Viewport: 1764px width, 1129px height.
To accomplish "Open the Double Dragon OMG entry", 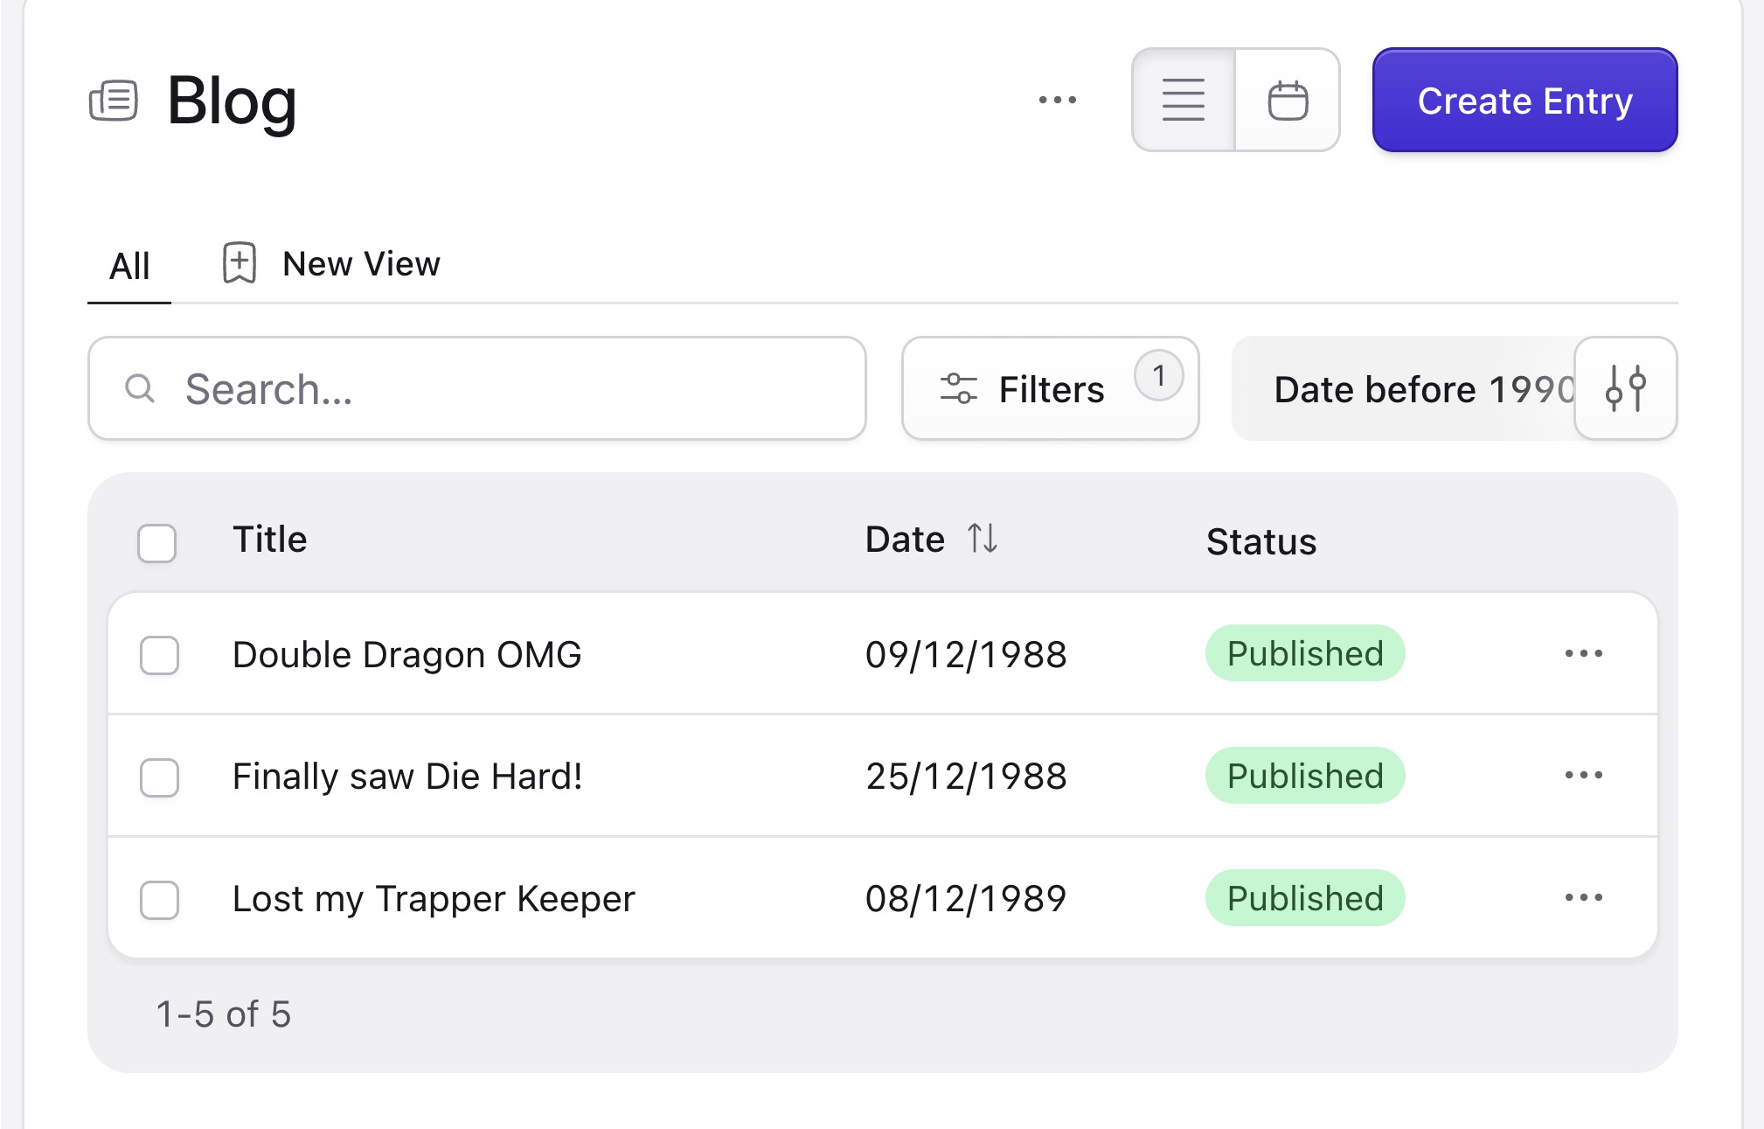I will [x=407, y=655].
